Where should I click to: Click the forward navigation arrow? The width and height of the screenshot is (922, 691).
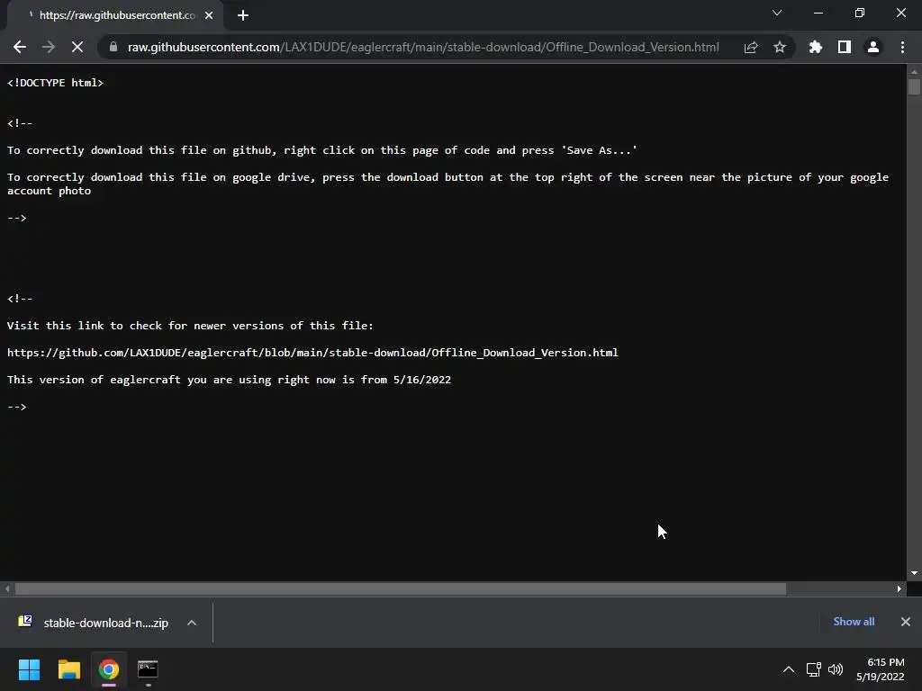[49, 47]
